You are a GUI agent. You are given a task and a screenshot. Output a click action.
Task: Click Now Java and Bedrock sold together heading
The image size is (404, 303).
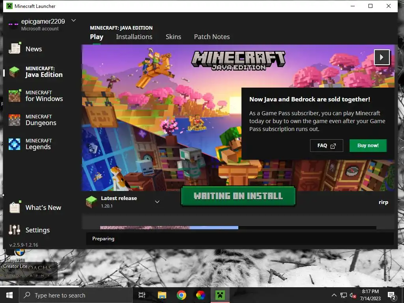(310, 99)
